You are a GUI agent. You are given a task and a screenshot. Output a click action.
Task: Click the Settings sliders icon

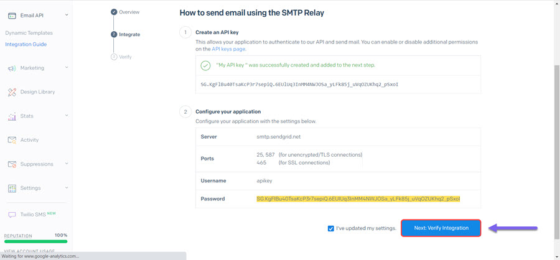(12, 188)
